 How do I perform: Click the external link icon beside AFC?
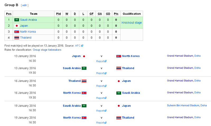(x=82, y=46)
